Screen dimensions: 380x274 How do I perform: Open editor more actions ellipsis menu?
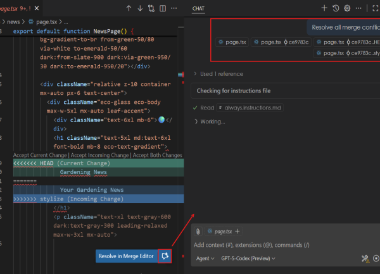[x=175, y=8]
